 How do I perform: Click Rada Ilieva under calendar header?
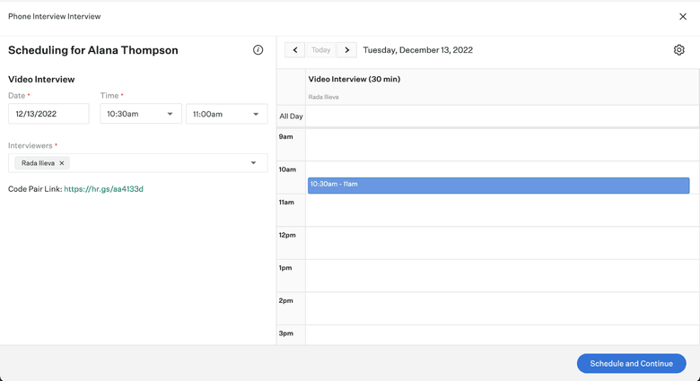323,97
